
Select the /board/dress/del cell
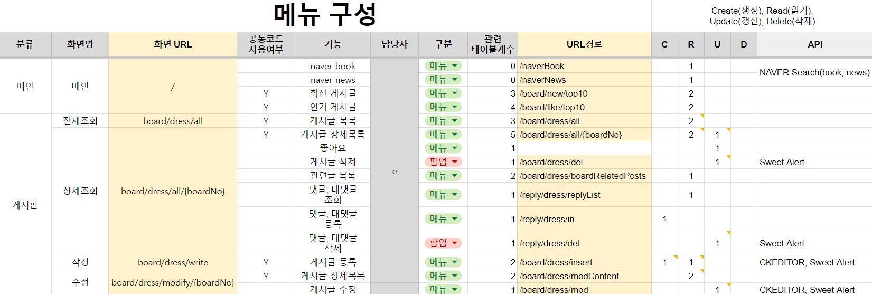pyautogui.click(x=584, y=162)
